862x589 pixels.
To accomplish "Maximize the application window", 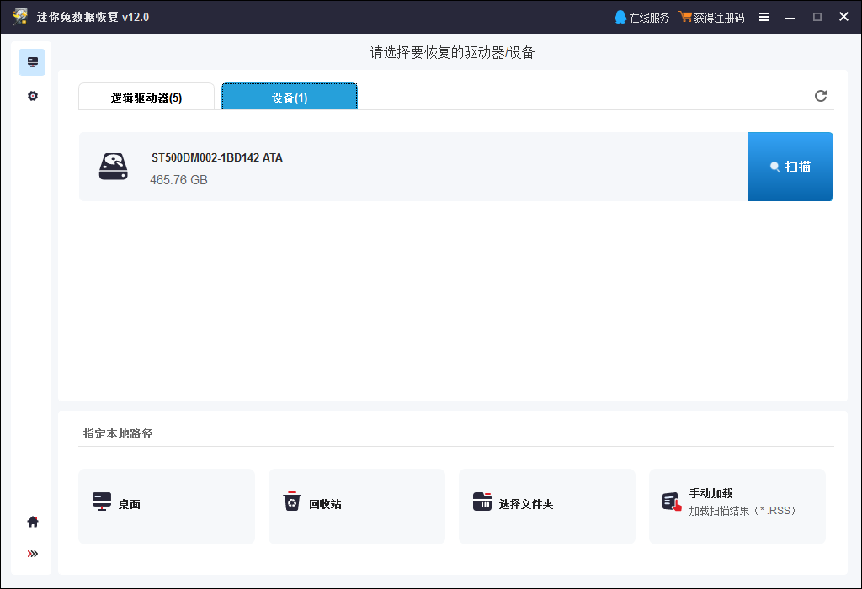I will pos(817,17).
